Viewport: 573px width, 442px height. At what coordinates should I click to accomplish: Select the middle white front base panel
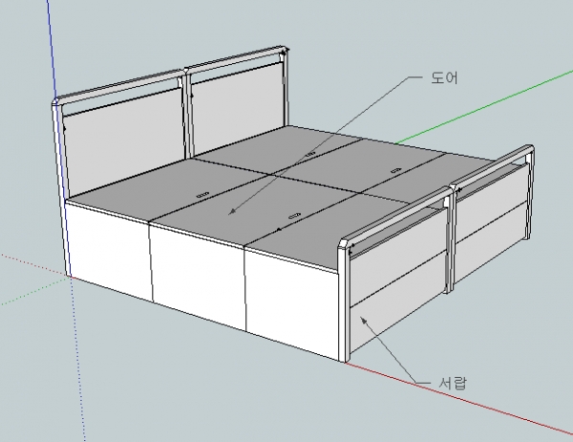[198, 278]
